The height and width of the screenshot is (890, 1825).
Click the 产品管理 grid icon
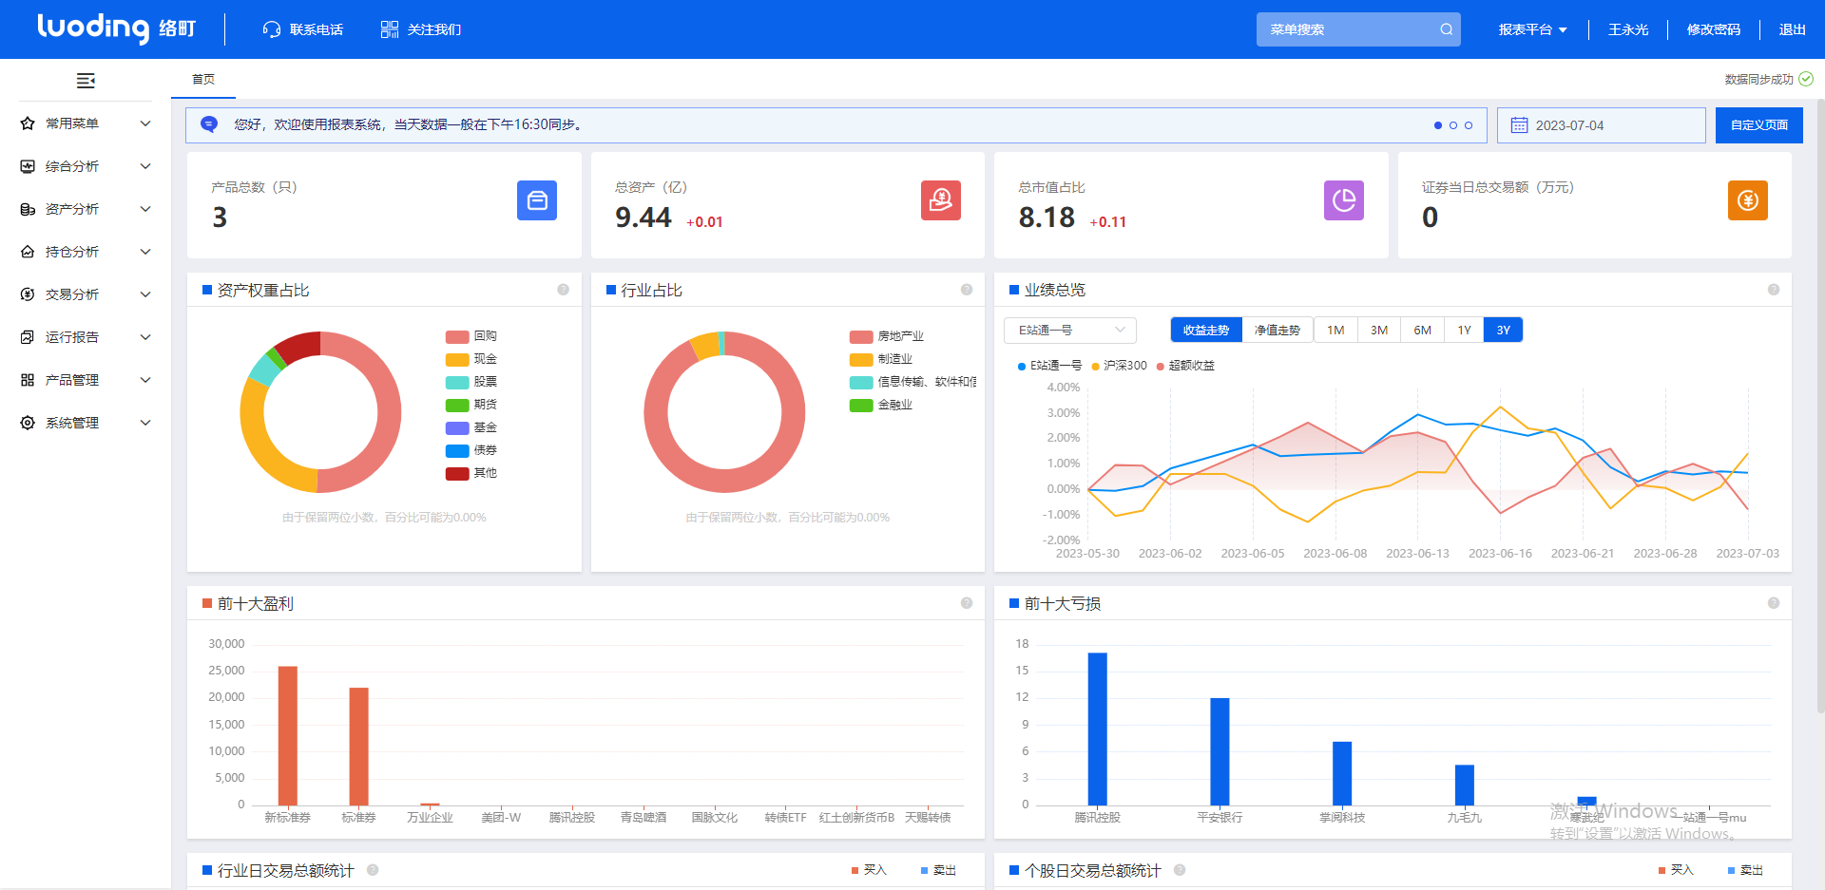tap(28, 380)
